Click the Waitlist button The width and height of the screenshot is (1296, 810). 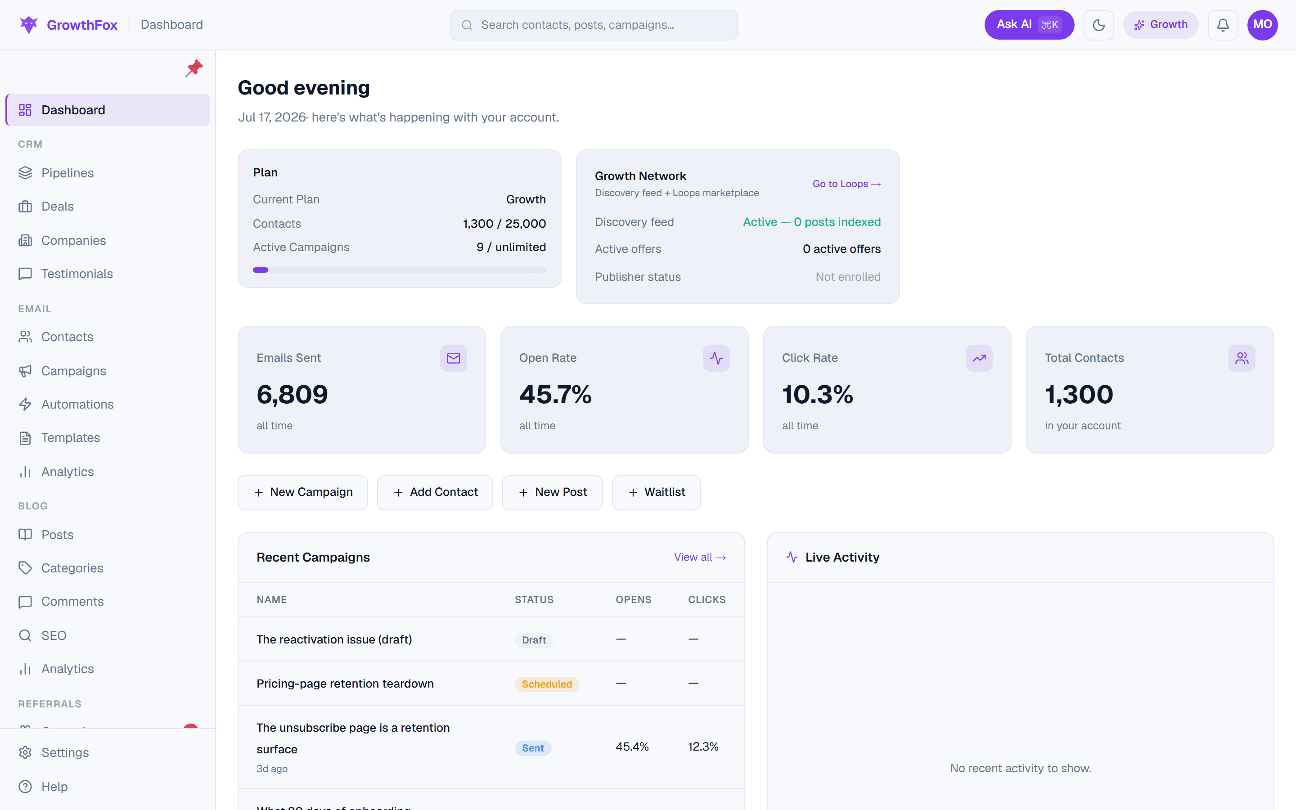click(x=656, y=492)
